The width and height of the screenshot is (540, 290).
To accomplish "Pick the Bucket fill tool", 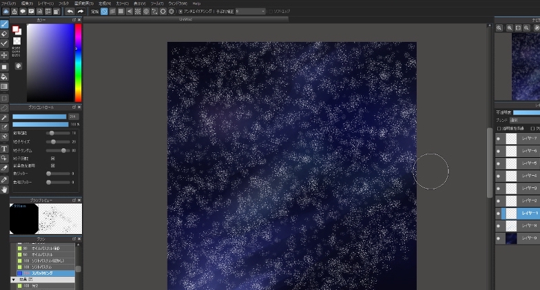I will [x=4, y=76].
